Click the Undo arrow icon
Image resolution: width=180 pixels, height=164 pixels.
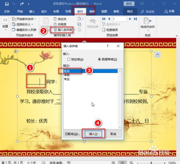tap(14, 4)
